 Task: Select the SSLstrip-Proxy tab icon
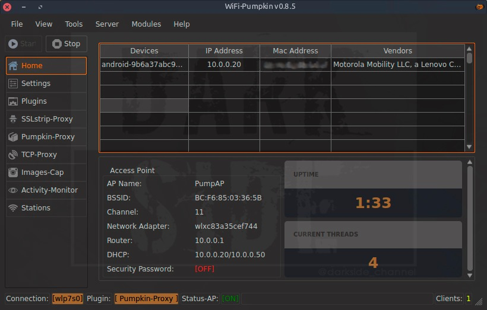(x=13, y=119)
